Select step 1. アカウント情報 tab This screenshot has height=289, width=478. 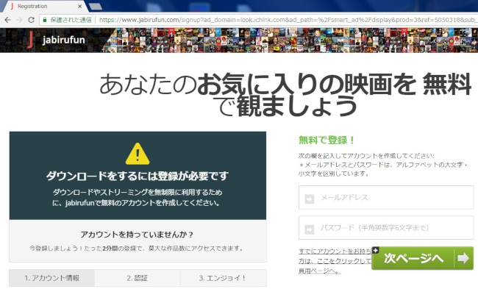point(51,278)
